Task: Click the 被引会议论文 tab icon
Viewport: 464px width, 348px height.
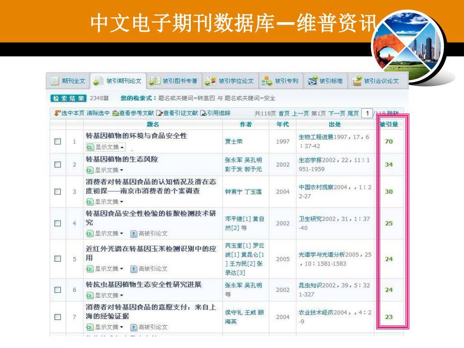Action: [357, 81]
